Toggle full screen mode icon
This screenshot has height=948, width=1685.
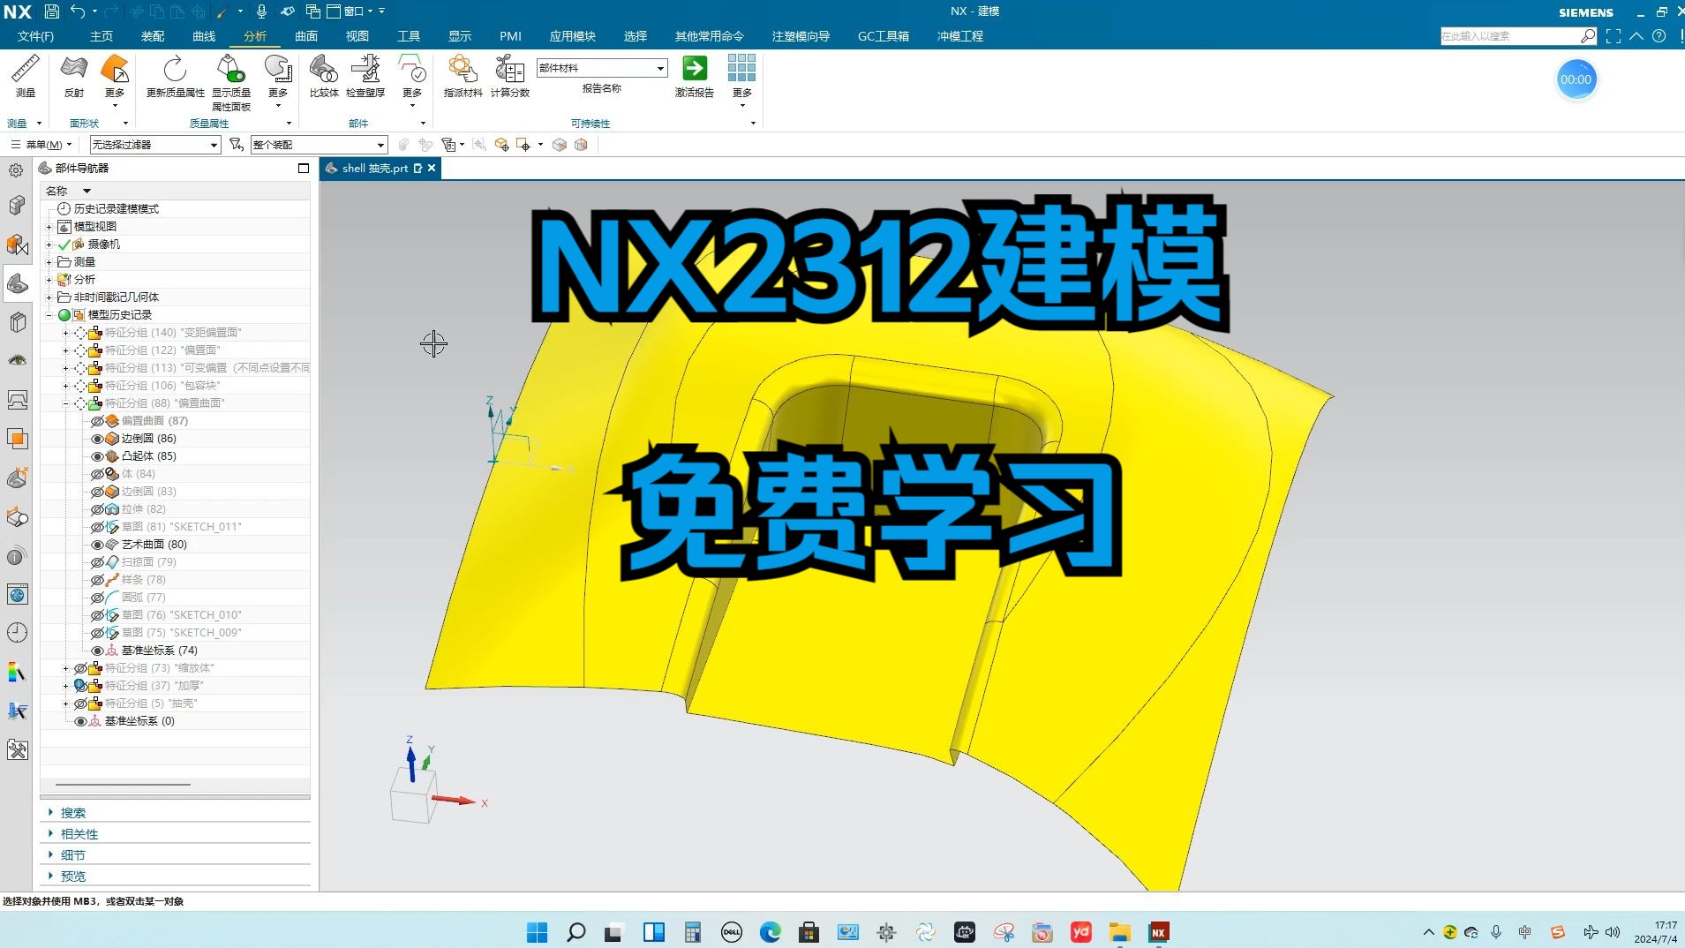click(1614, 36)
